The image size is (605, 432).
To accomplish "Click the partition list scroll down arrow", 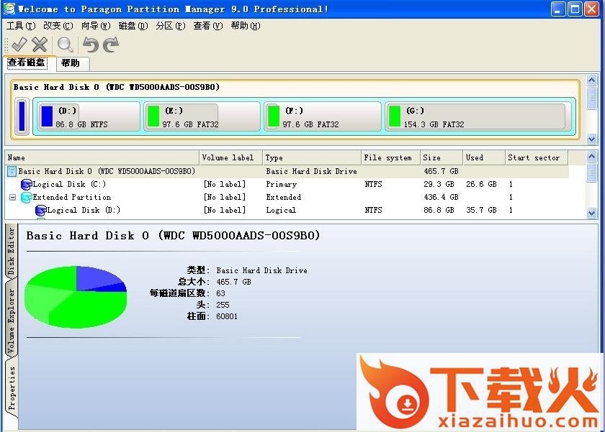I will 591,213.
